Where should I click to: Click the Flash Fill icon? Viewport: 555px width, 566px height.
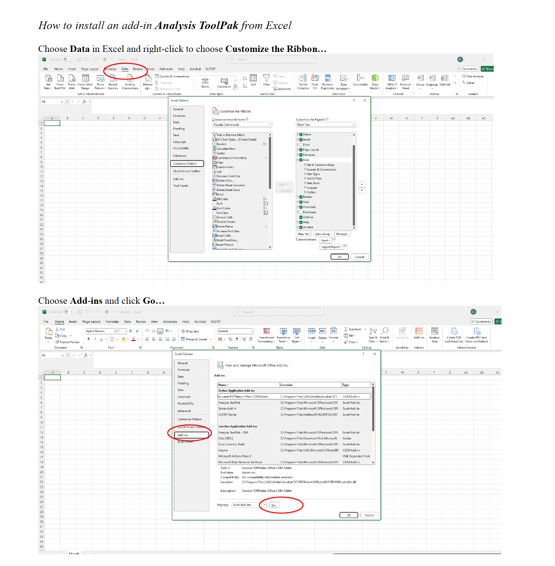pyautogui.click(x=315, y=82)
